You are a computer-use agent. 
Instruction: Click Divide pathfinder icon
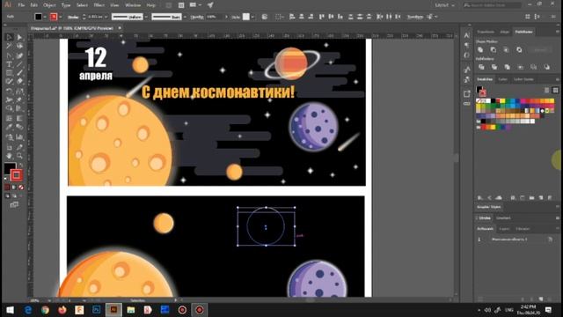(481, 67)
